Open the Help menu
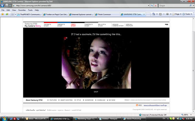The height and width of the screenshot is (121, 195). tap(37, 10)
